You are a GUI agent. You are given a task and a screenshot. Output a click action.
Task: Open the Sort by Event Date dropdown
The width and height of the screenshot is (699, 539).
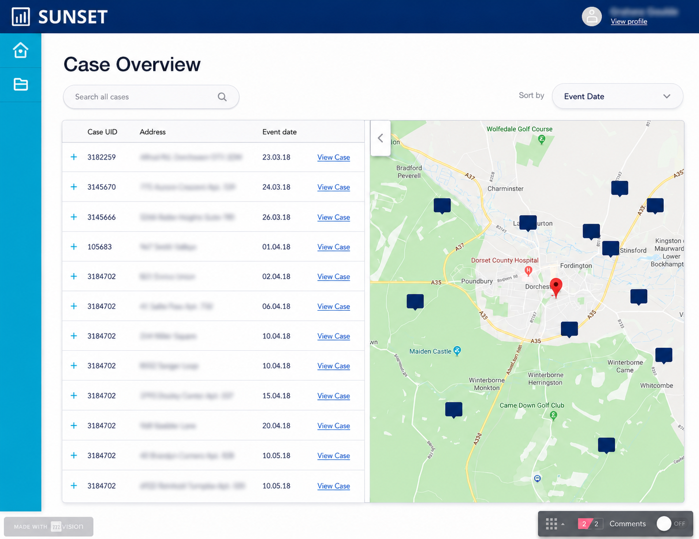tap(617, 96)
